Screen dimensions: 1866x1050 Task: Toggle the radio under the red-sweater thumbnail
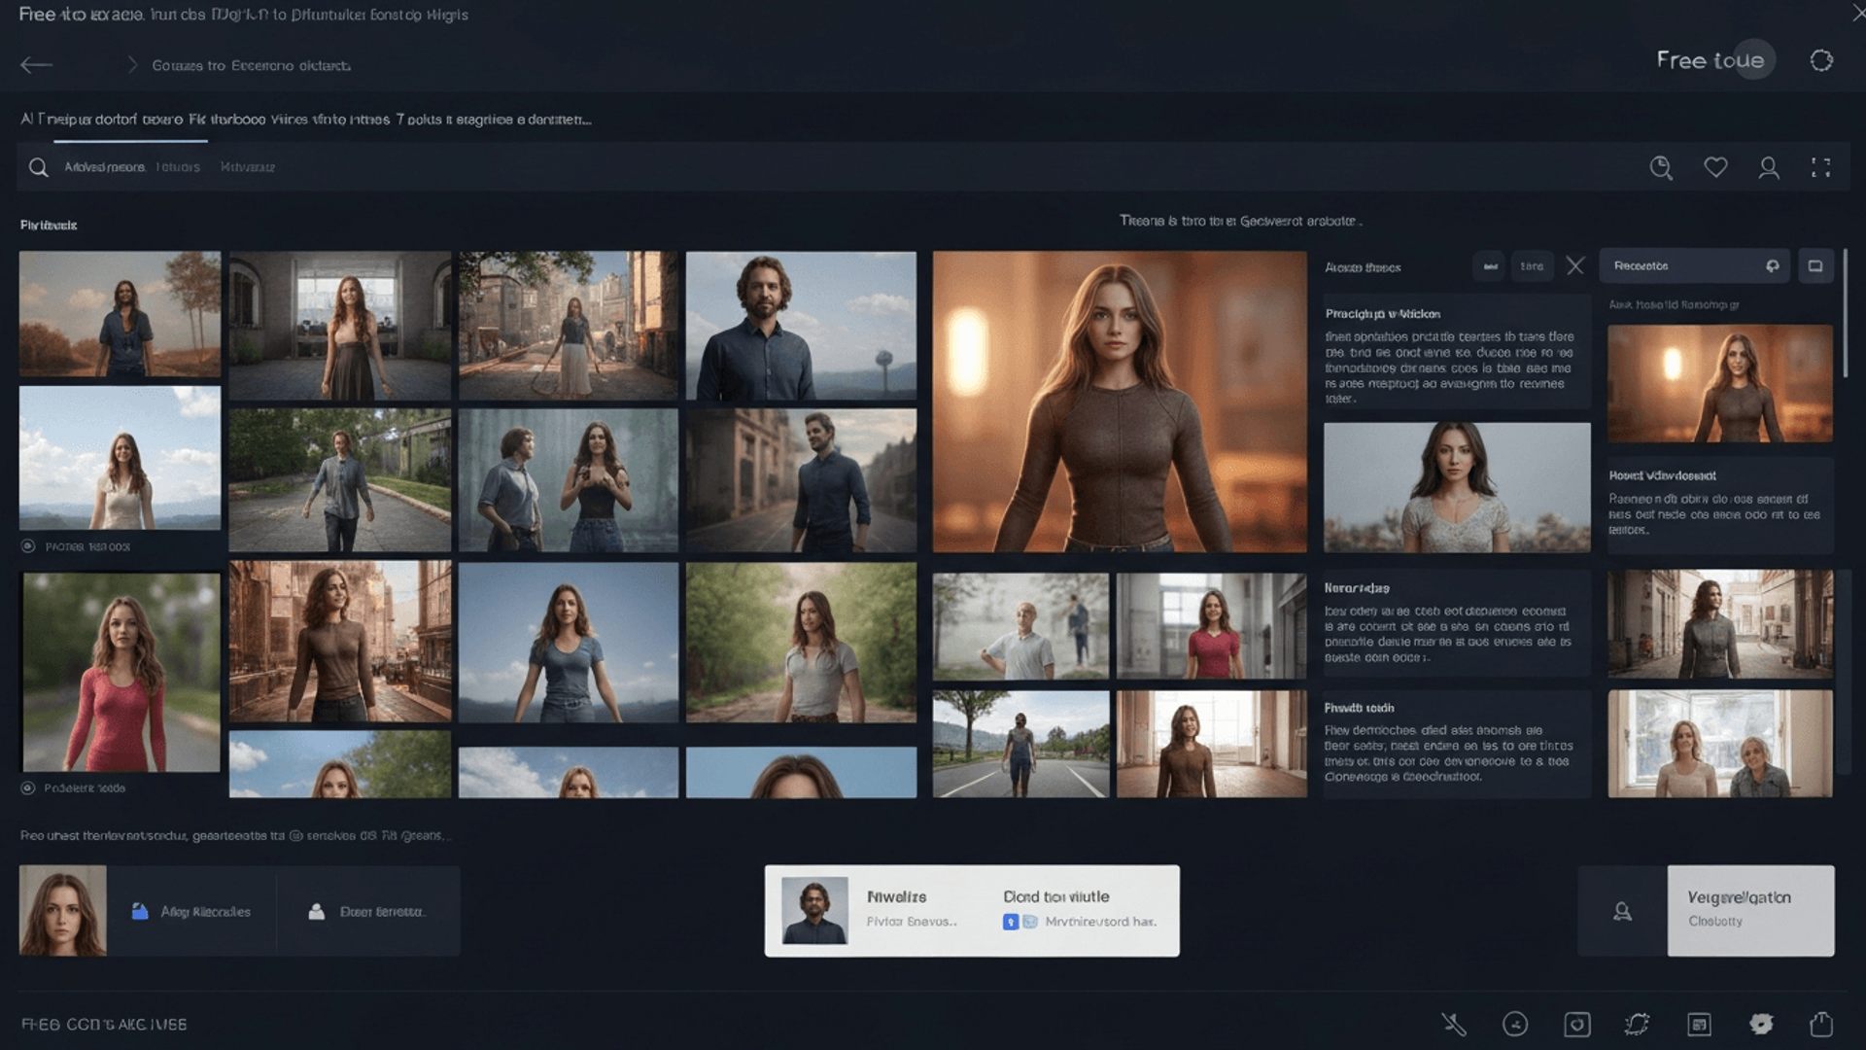28,787
